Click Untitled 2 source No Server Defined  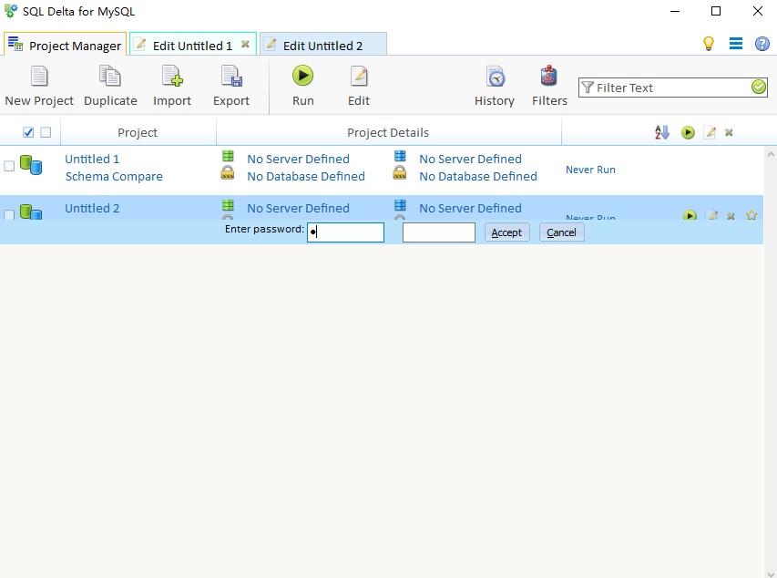click(x=298, y=209)
